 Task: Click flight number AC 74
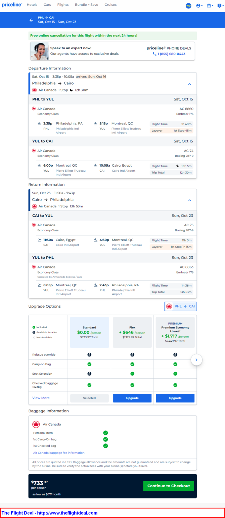point(189,151)
